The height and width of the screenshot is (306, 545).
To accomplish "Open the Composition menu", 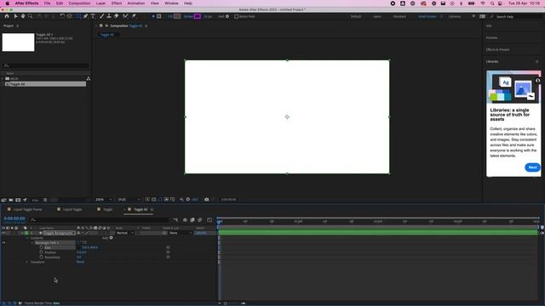I will click(79, 3).
